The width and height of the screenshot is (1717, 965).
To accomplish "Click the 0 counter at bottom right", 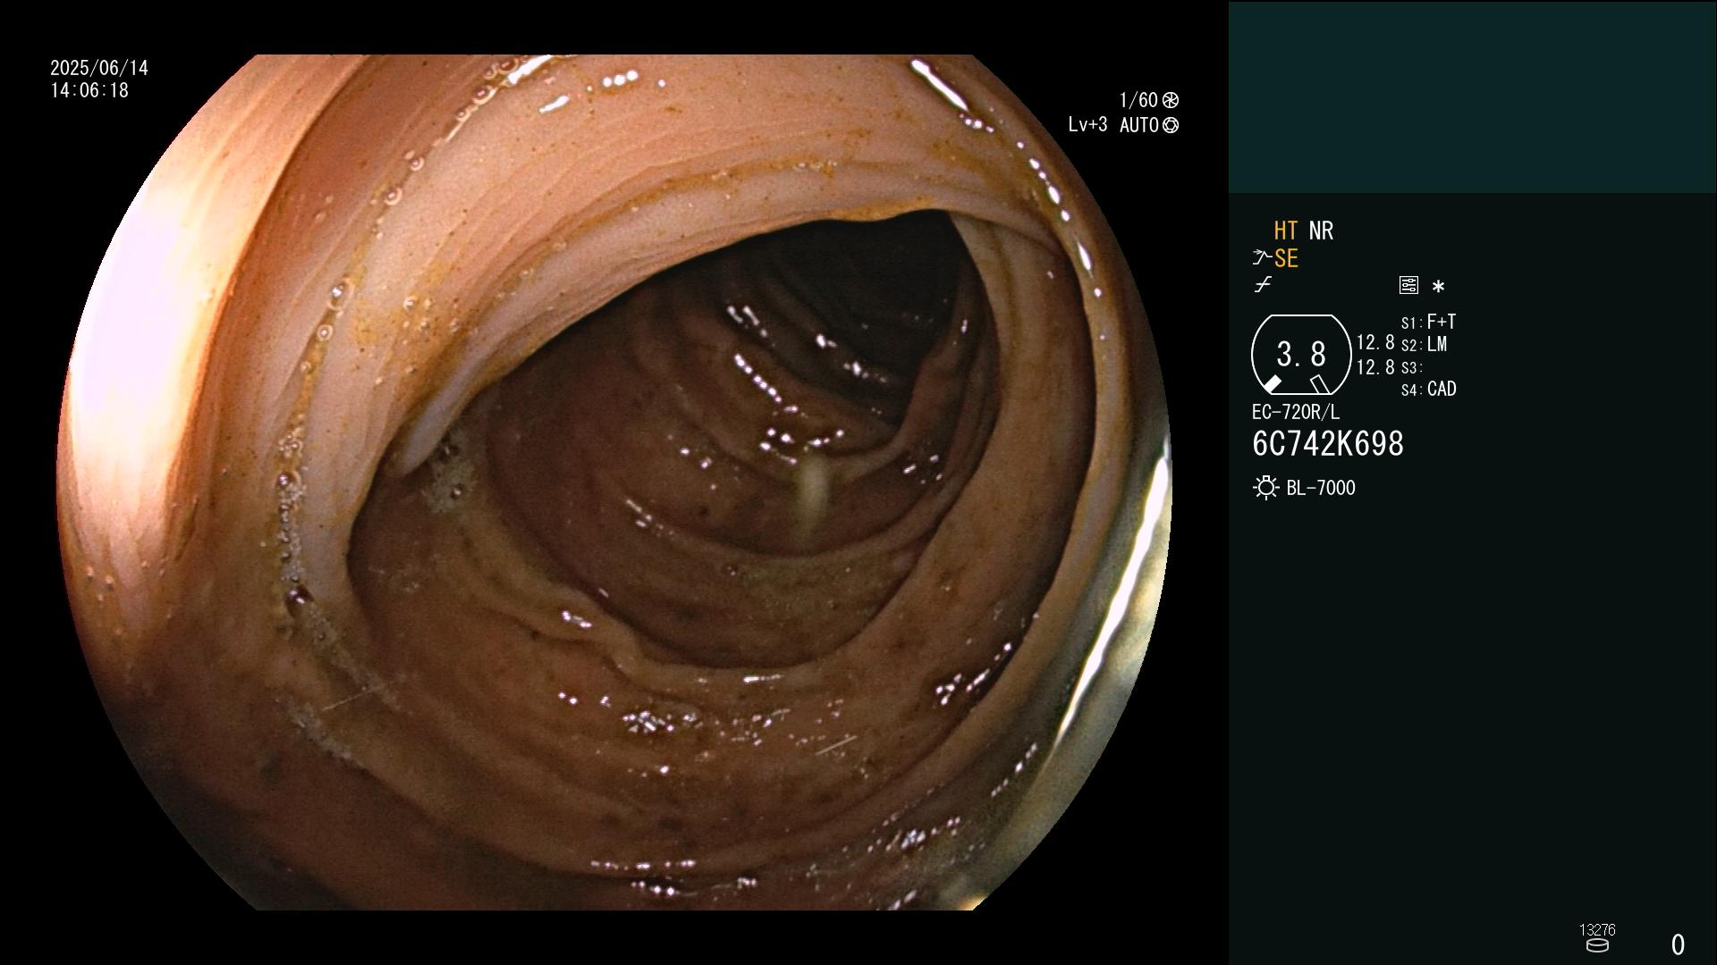I will coord(1678,944).
